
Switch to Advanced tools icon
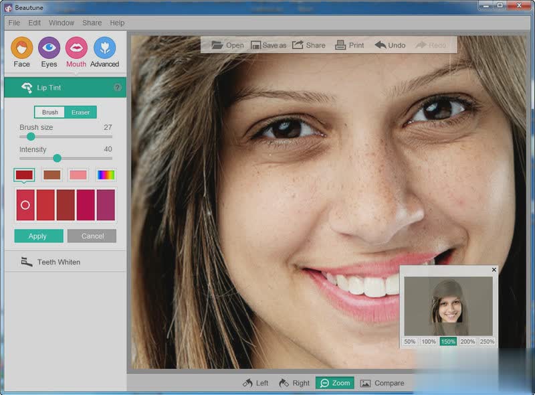click(x=104, y=48)
